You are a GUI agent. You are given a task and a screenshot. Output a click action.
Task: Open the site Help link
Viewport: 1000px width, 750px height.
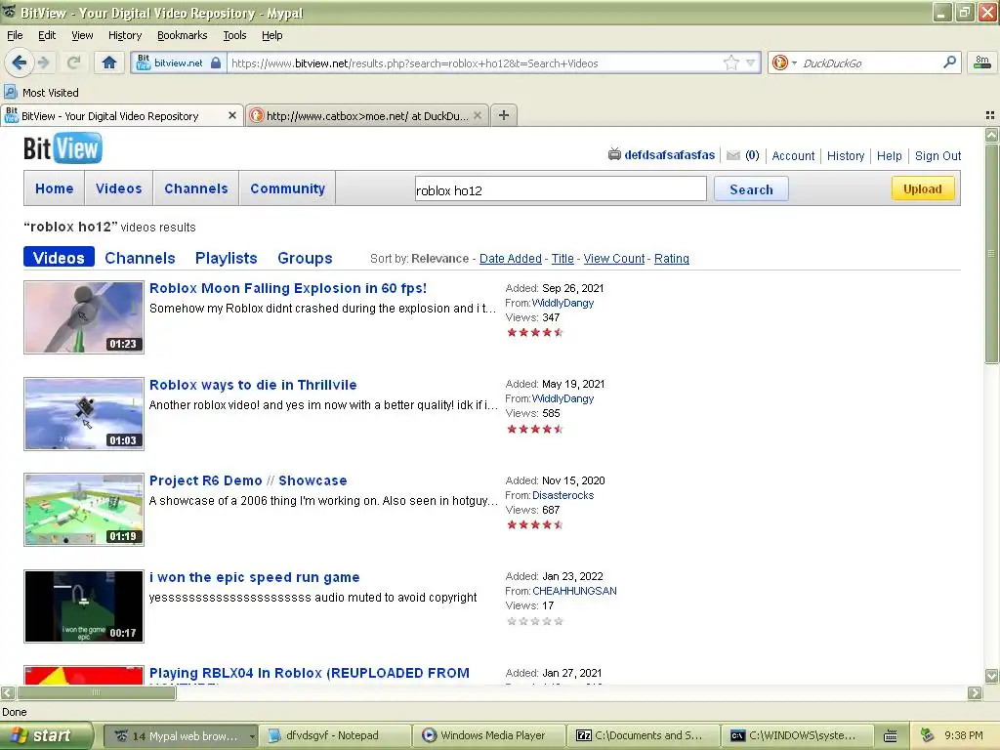pyautogui.click(x=889, y=155)
